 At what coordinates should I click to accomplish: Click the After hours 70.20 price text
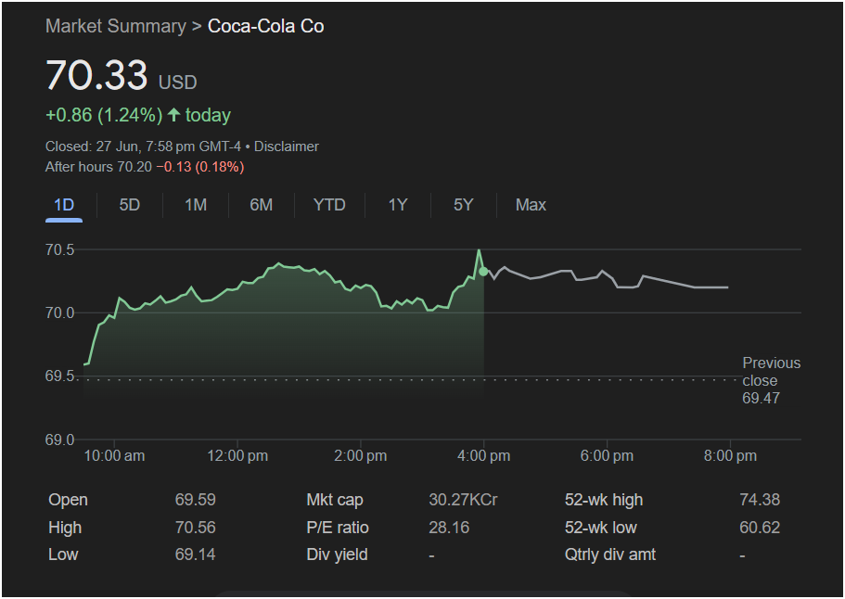coord(98,167)
